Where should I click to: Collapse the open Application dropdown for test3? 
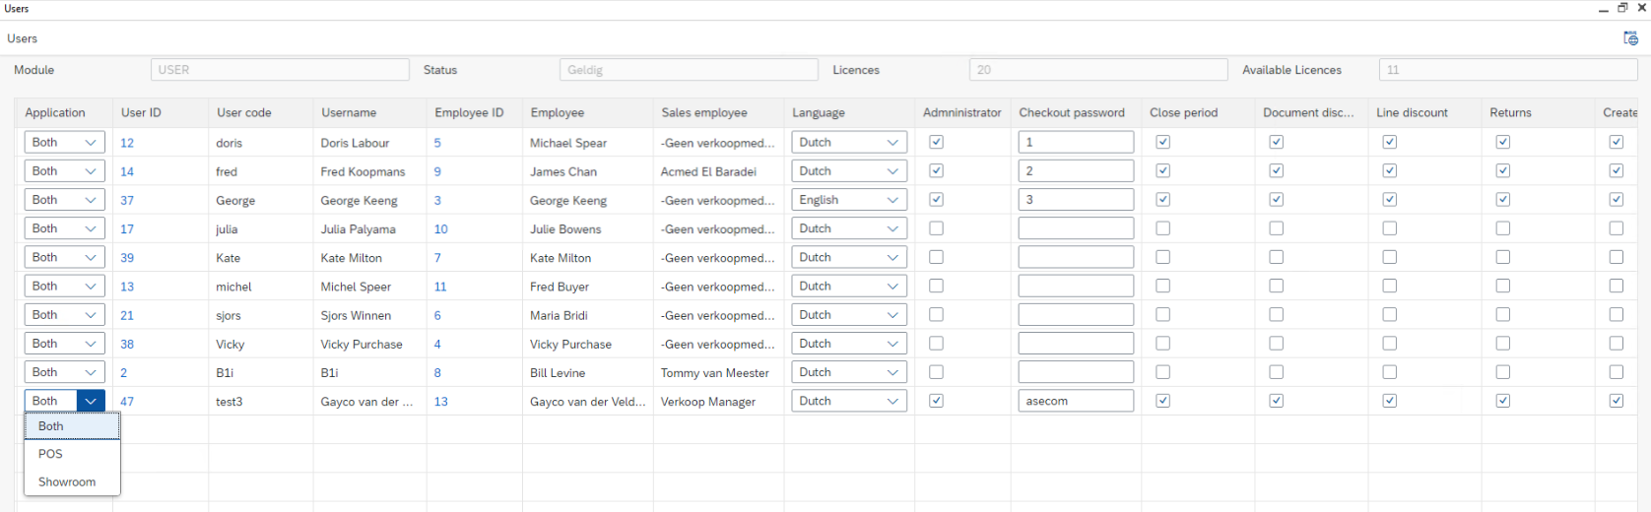click(91, 402)
